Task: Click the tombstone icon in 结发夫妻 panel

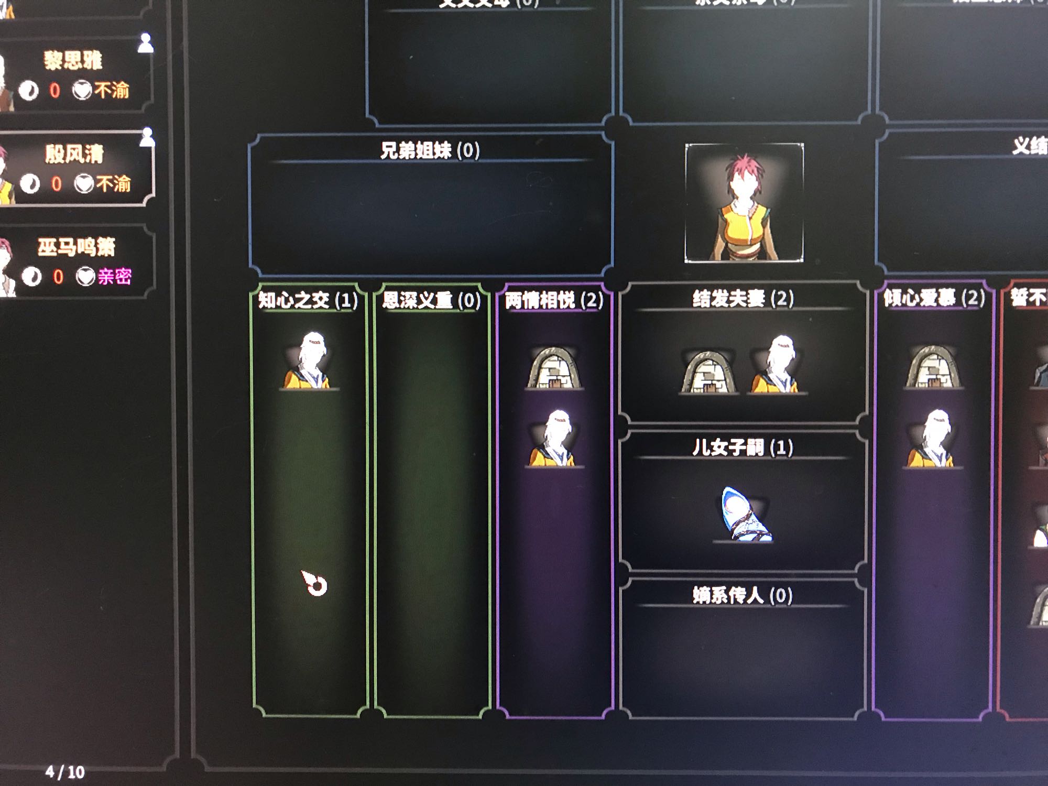Action: [707, 372]
